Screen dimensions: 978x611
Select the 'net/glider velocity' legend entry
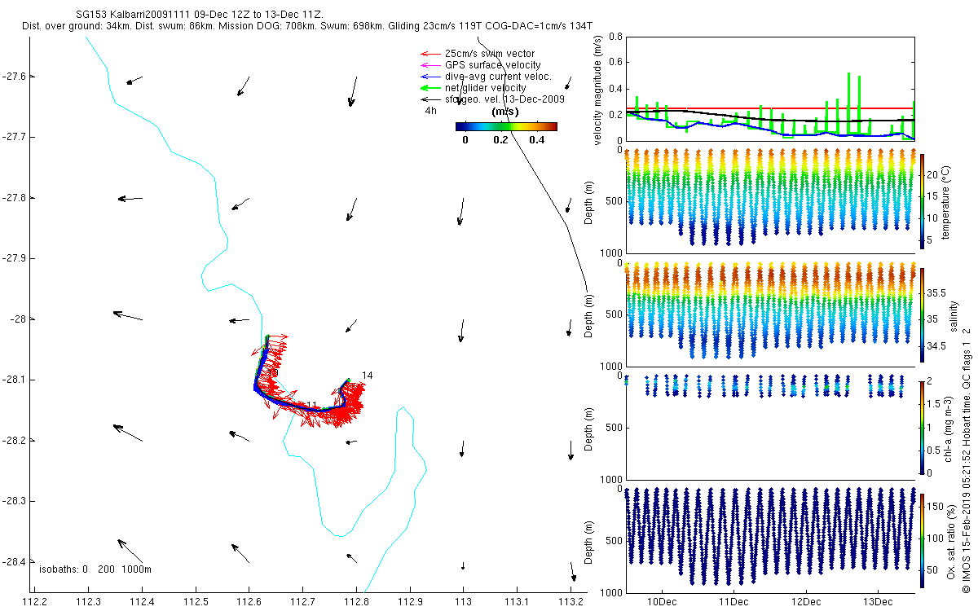click(485, 88)
